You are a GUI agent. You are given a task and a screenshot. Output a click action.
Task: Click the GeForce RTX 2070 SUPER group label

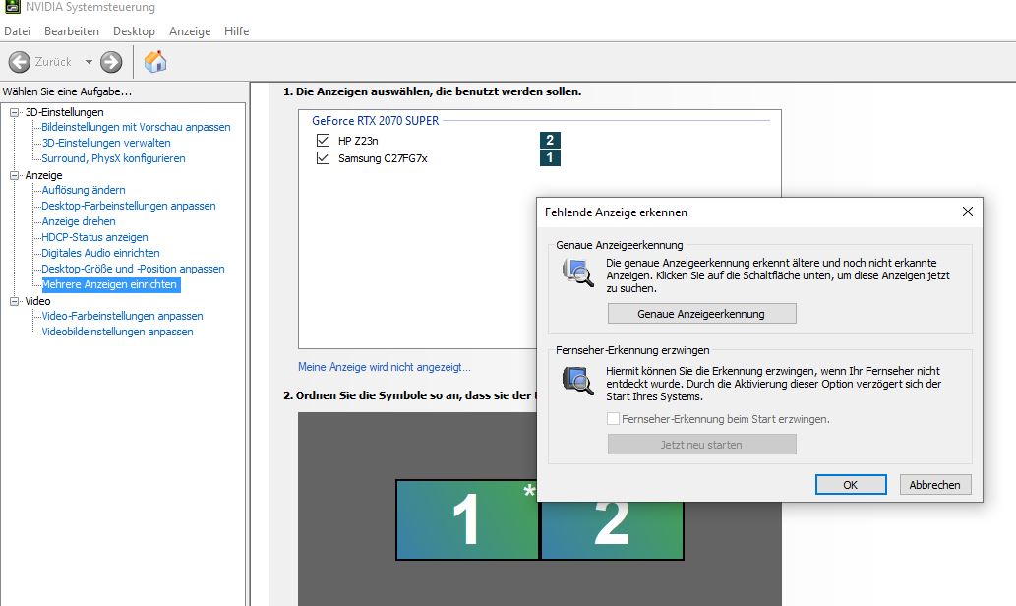click(375, 121)
